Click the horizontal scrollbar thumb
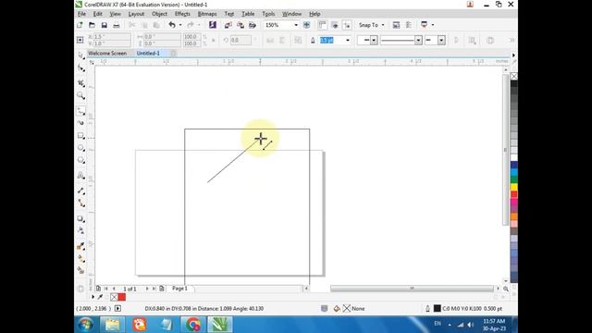Viewport: 592px width, 333px height. coord(412,289)
